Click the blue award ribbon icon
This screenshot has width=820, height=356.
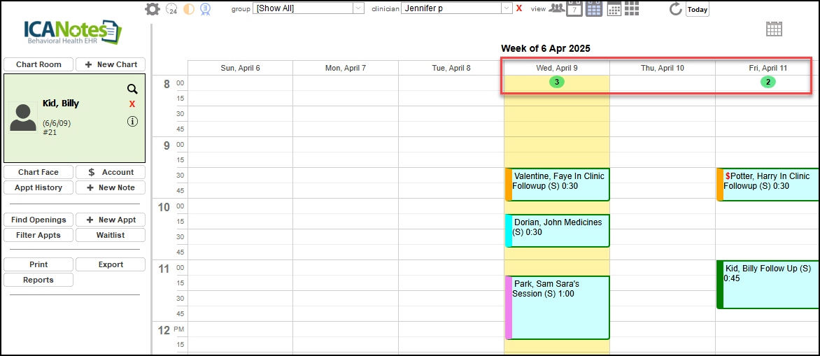pyautogui.click(x=206, y=9)
